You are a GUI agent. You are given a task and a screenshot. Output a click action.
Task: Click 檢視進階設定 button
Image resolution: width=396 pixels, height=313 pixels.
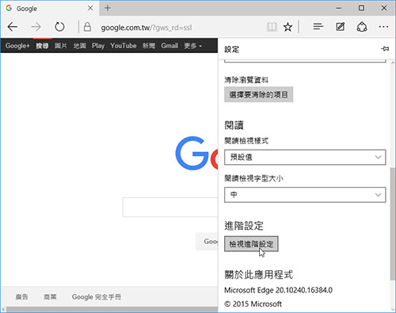coord(251,244)
